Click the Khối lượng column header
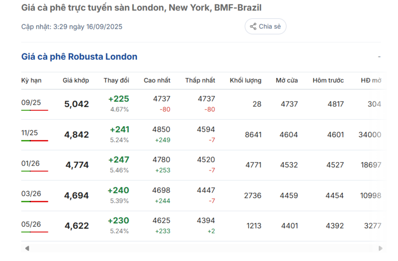 tap(245, 81)
